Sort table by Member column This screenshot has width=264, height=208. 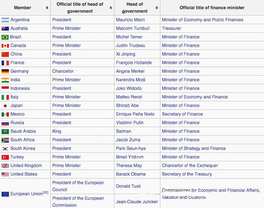pos(47,8)
